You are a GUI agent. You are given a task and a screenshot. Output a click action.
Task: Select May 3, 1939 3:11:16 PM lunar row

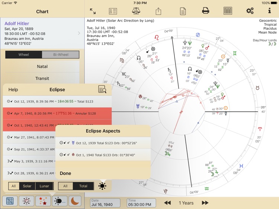29,161
